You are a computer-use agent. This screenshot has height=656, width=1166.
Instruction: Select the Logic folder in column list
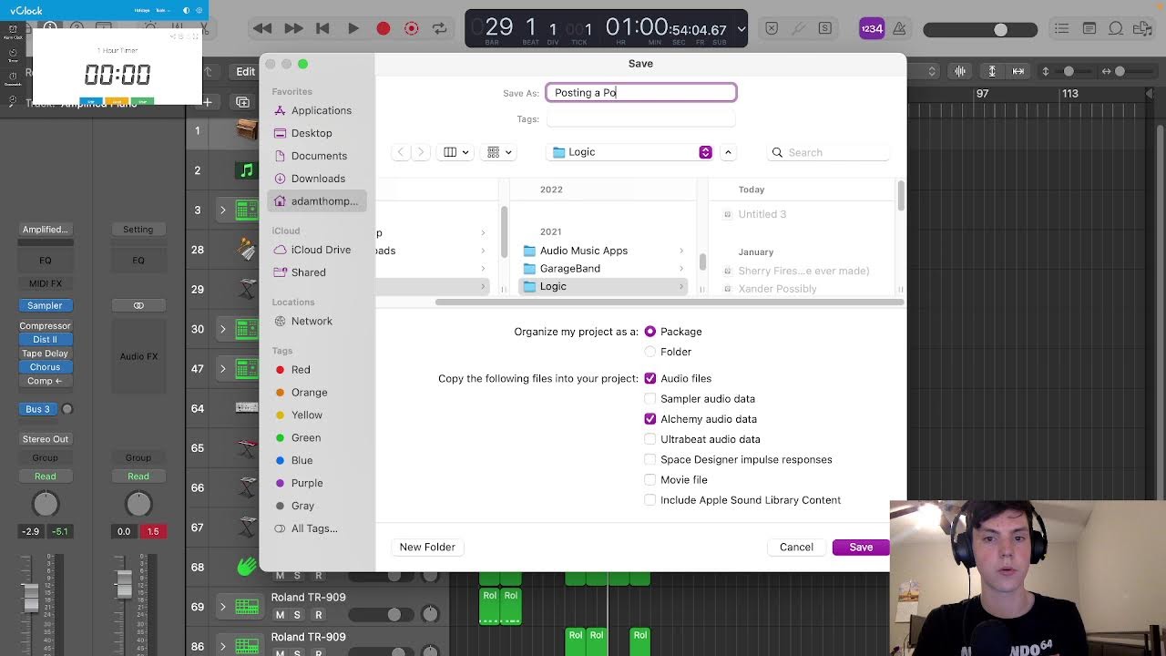603,286
